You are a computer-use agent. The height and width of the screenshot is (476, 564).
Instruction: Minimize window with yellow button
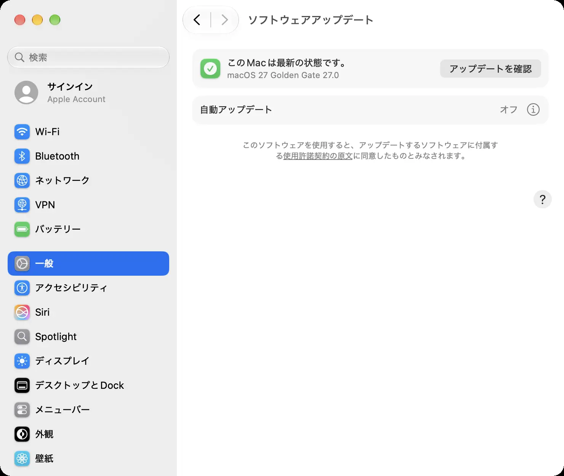pyautogui.click(x=37, y=20)
